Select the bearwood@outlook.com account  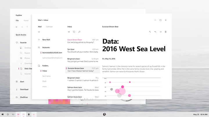[x=52, y=53]
